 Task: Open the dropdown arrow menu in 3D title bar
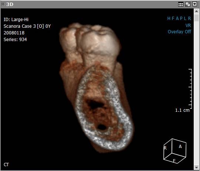[x=195, y=4]
